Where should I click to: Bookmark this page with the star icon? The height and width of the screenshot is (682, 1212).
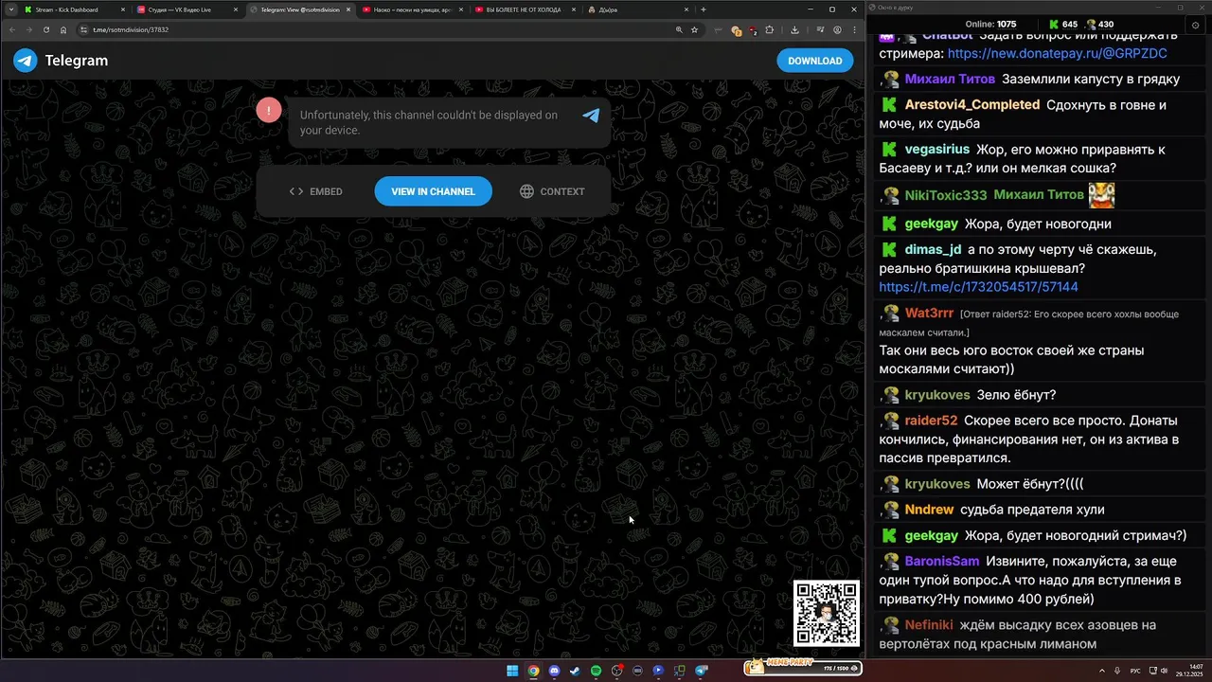[694, 29]
